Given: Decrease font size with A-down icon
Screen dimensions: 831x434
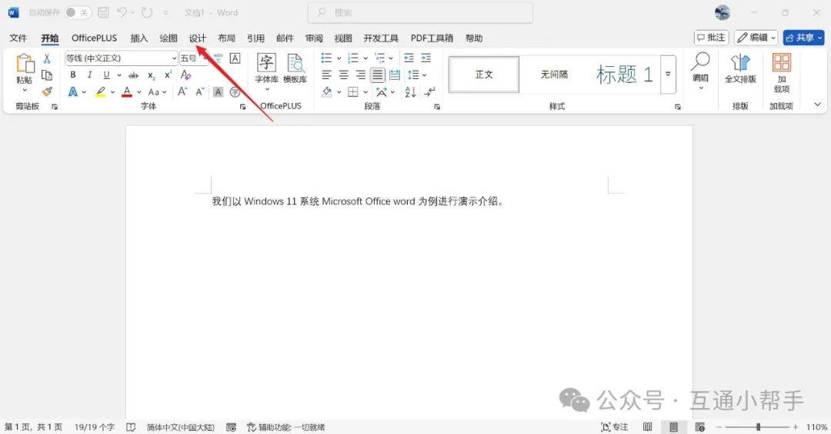Looking at the screenshot, I should point(200,91).
